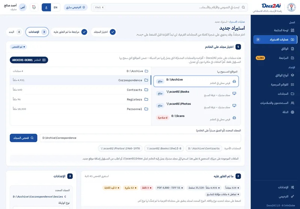
Task: Pick recent folder \\scan01\Photos\1960-1970 chip
Action: pyautogui.click(x=120, y=148)
